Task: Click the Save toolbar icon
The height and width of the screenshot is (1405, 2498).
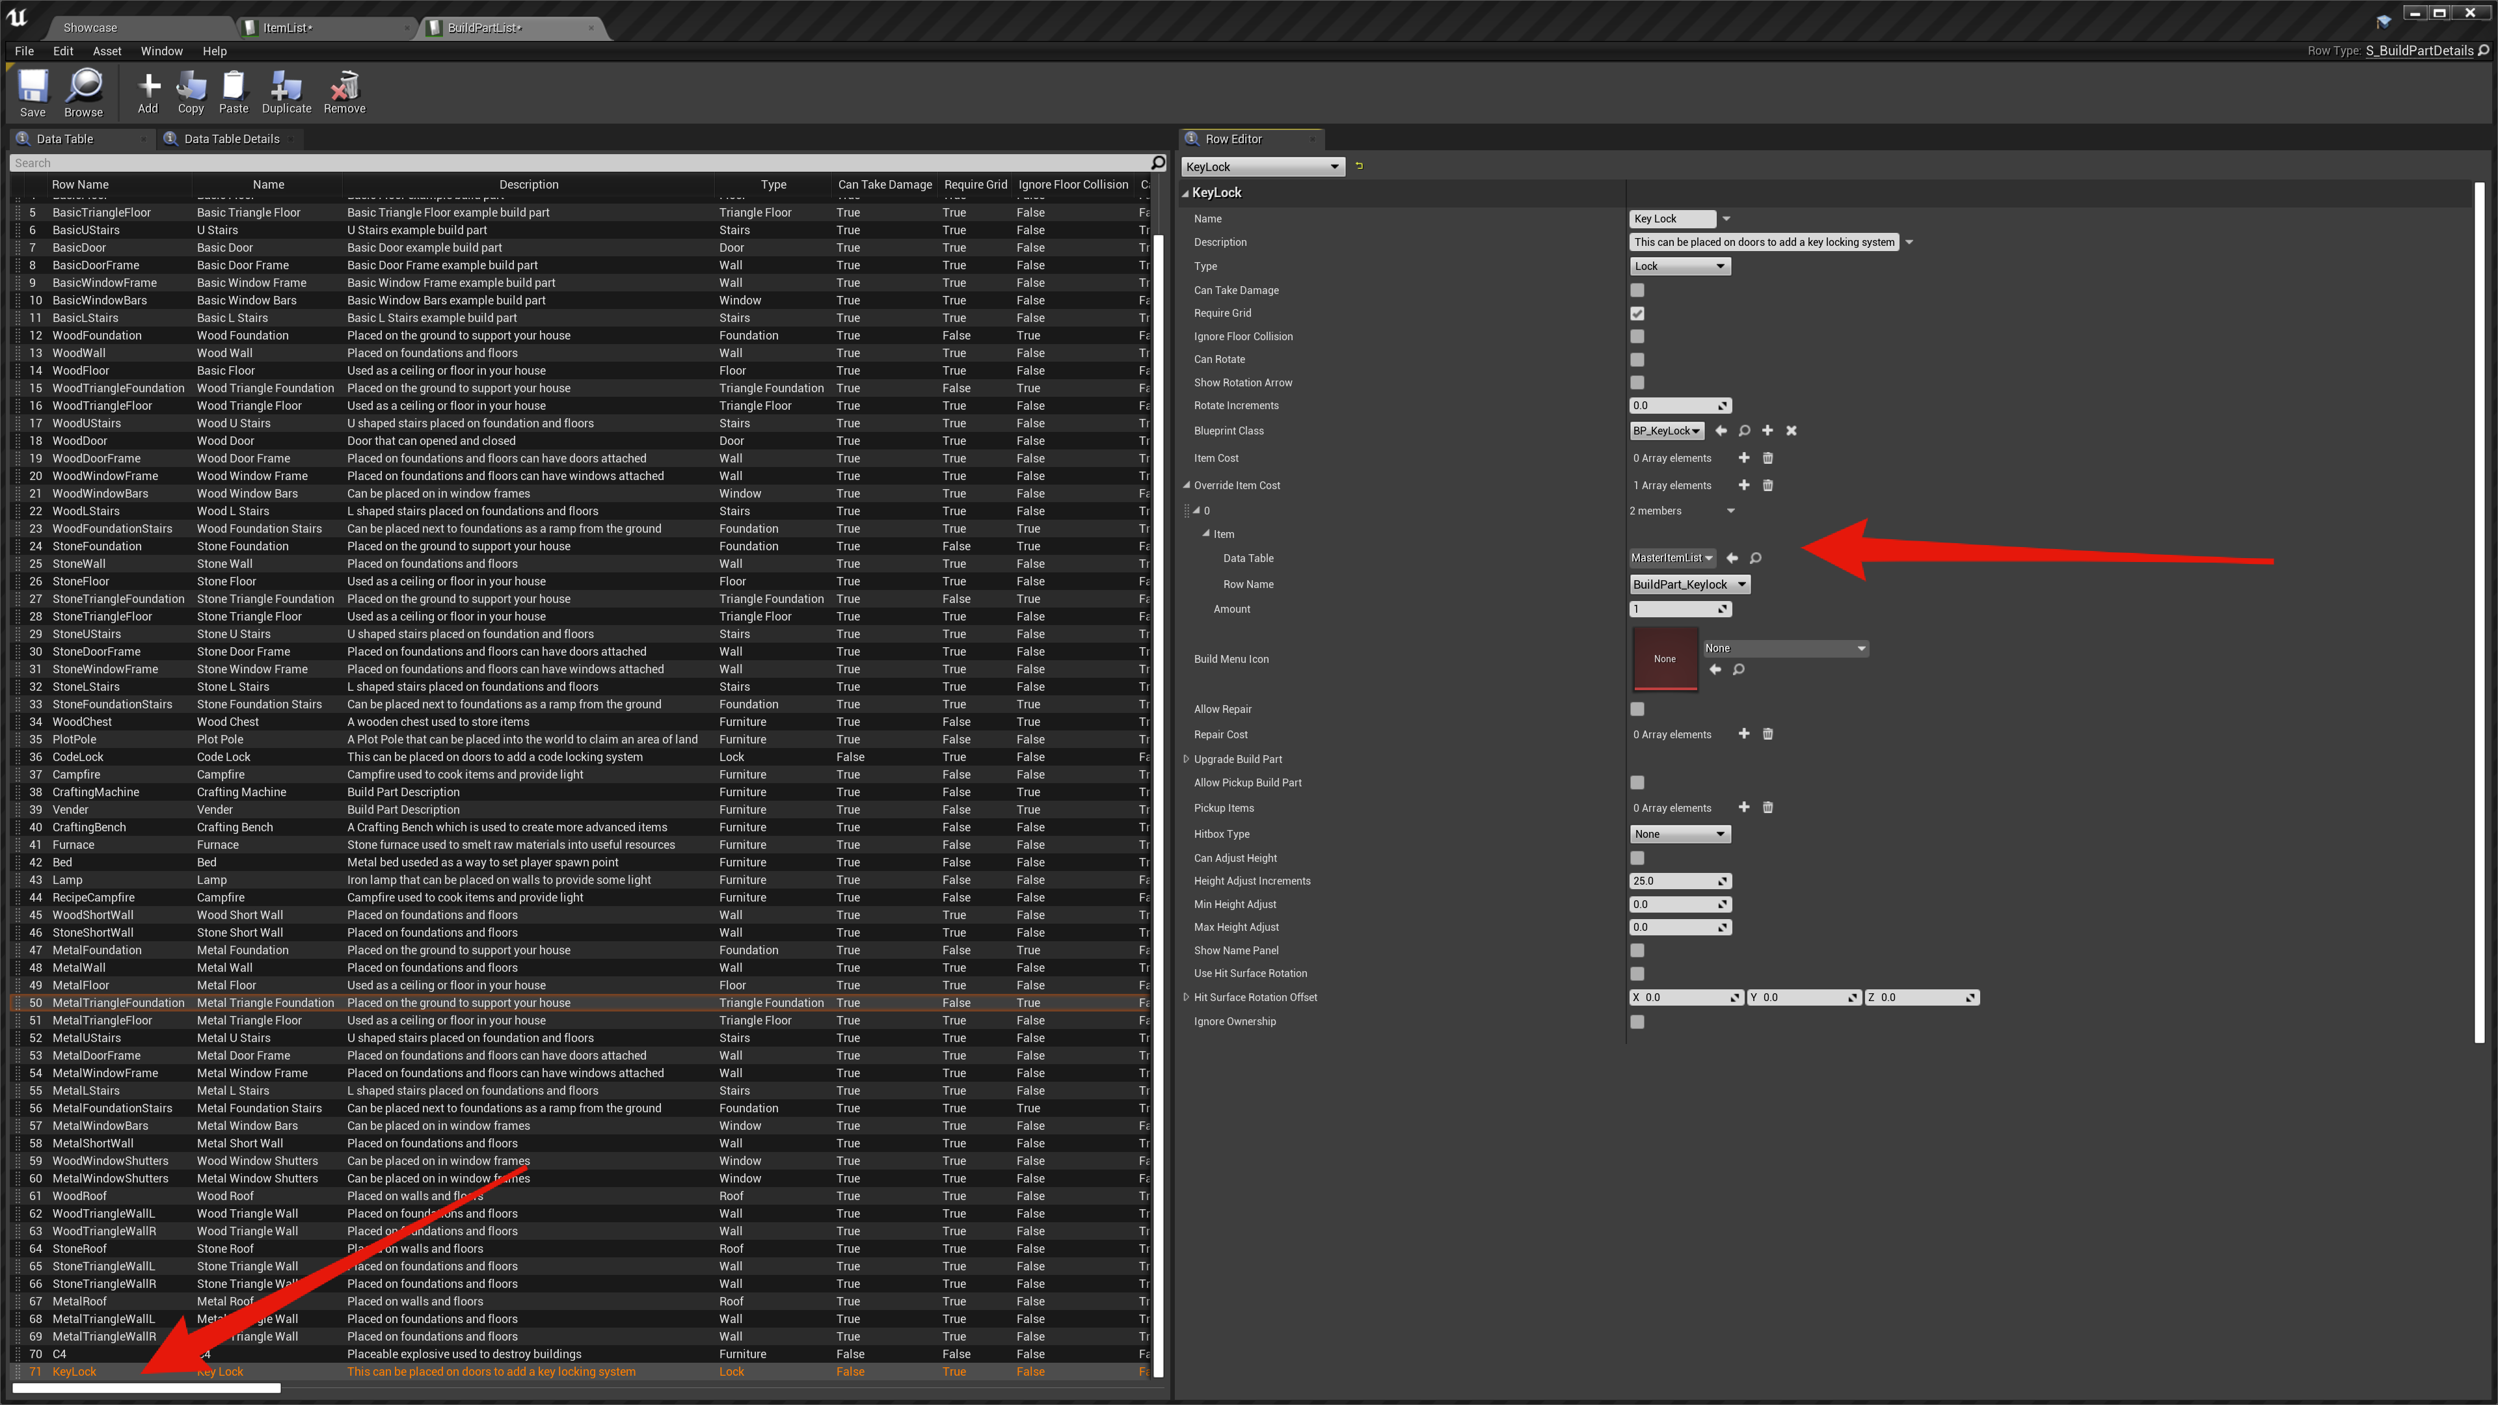Action: pyautogui.click(x=32, y=87)
